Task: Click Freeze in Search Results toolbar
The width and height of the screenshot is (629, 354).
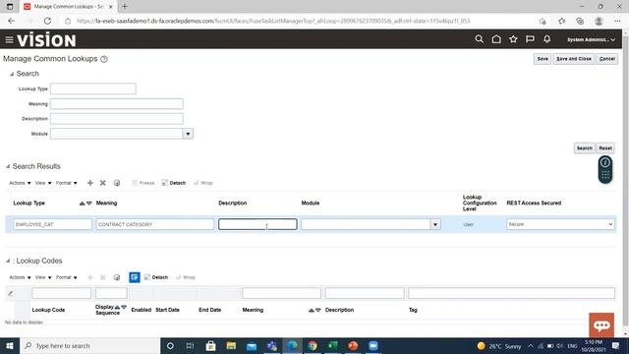Action: tap(143, 183)
